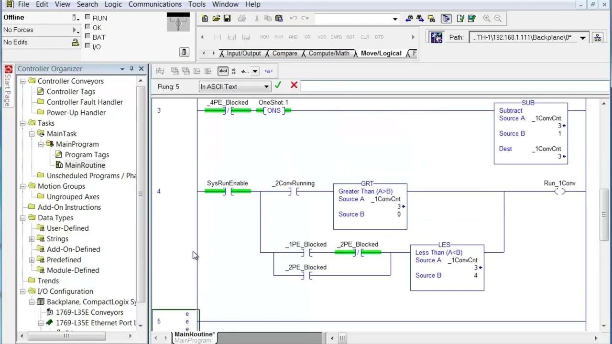Image resolution: width=612 pixels, height=344 pixels.
Task: Switch to the Input/Output instruction tab
Action: pyautogui.click(x=244, y=54)
